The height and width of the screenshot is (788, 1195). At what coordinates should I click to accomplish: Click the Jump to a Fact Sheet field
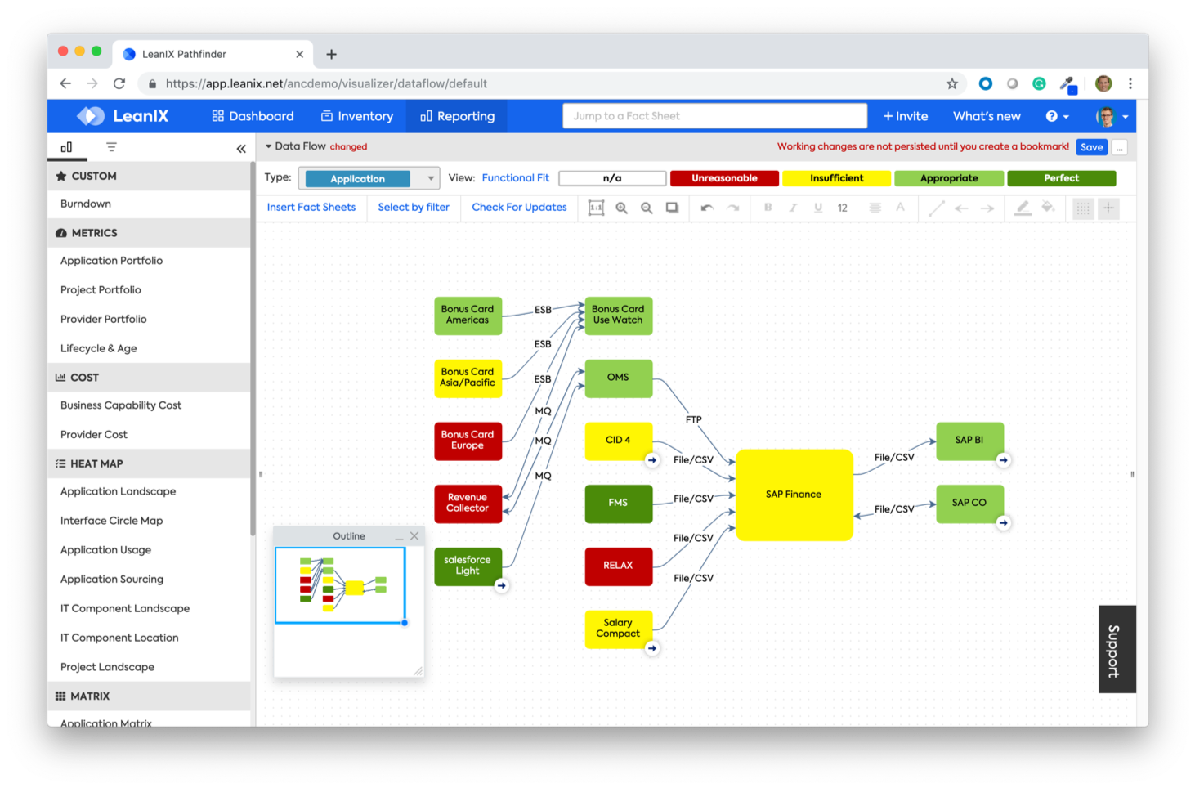[714, 115]
